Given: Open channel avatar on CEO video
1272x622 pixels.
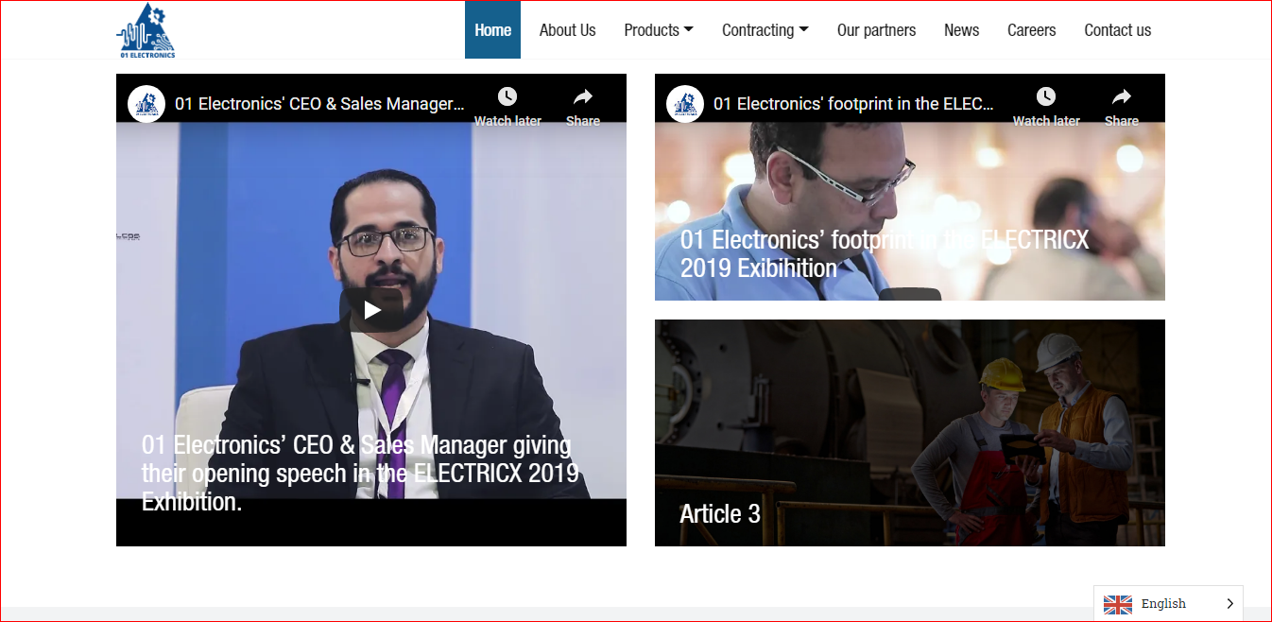Looking at the screenshot, I should coord(146,104).
